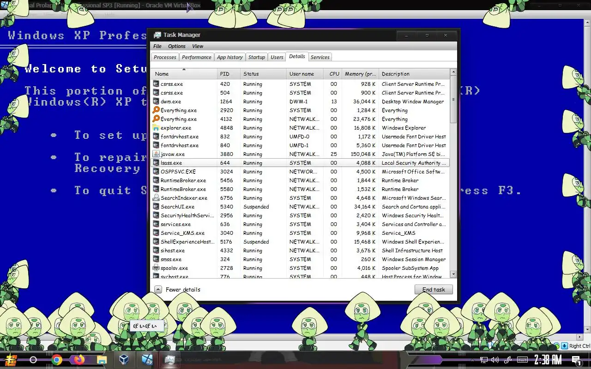Select the SecurityHealthService row
The image size is (591, 369).
coord(300,215)
